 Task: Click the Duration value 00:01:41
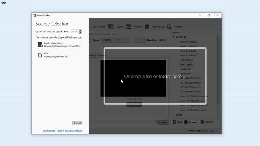(x=163, y=40)
